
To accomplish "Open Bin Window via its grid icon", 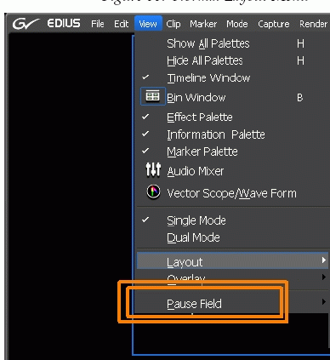I will pyautogui.click(x=153, y=96).
